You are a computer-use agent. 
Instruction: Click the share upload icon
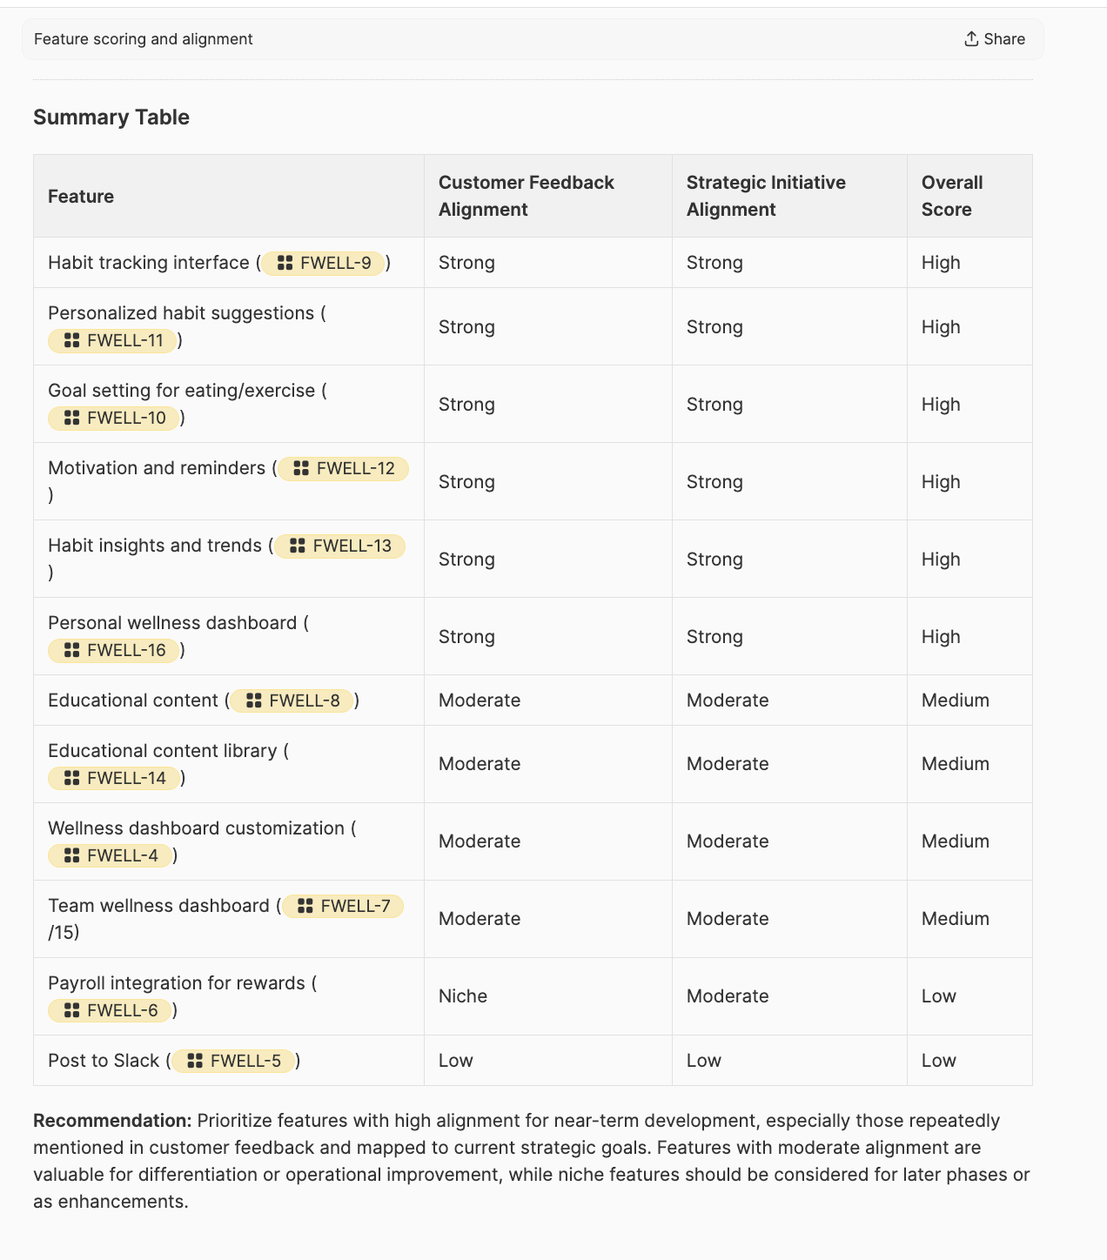click(x=971, y=39)
